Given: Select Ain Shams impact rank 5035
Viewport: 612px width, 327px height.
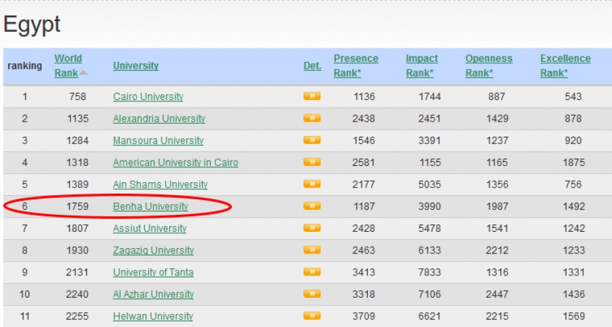Looking at the screenshot, I should 430,184.
